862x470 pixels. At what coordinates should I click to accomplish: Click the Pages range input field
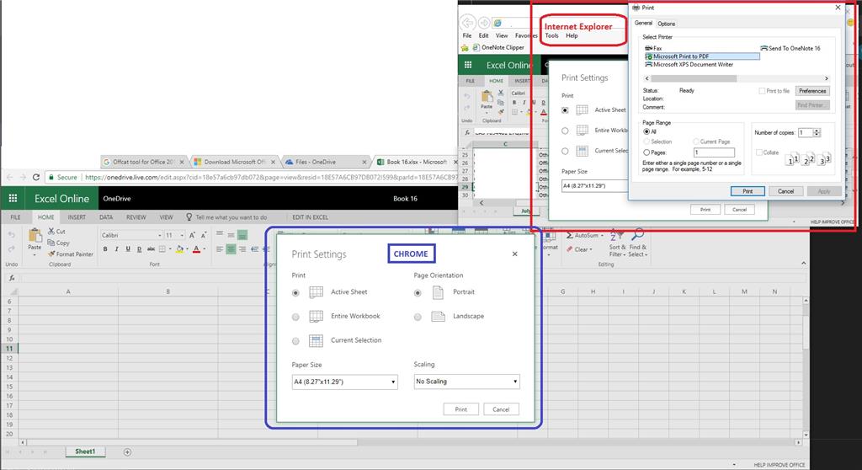(714, 152)
